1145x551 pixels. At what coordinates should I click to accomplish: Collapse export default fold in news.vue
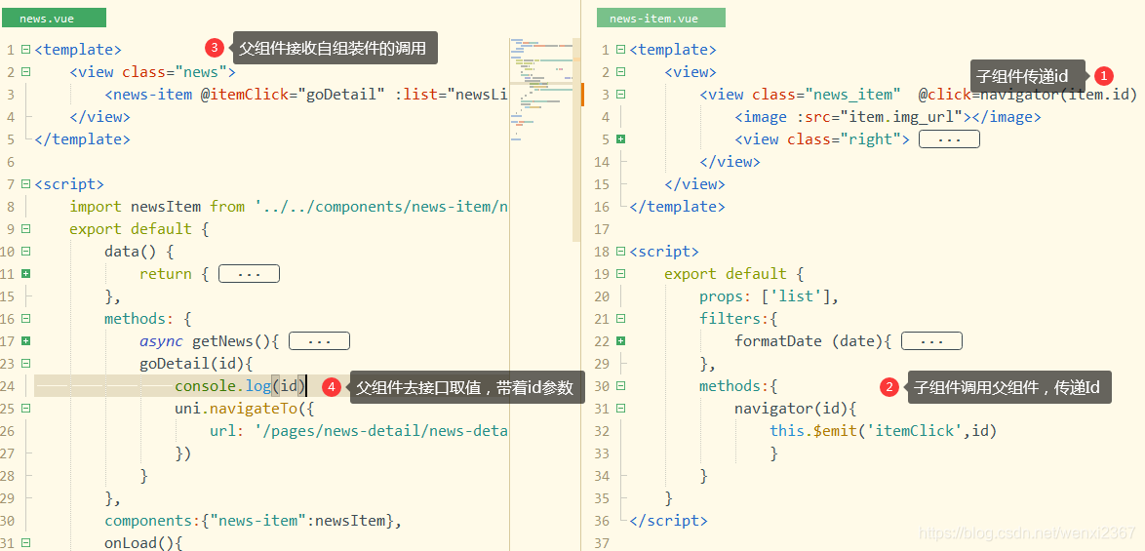pyautogui.click(x=25, y=229)
